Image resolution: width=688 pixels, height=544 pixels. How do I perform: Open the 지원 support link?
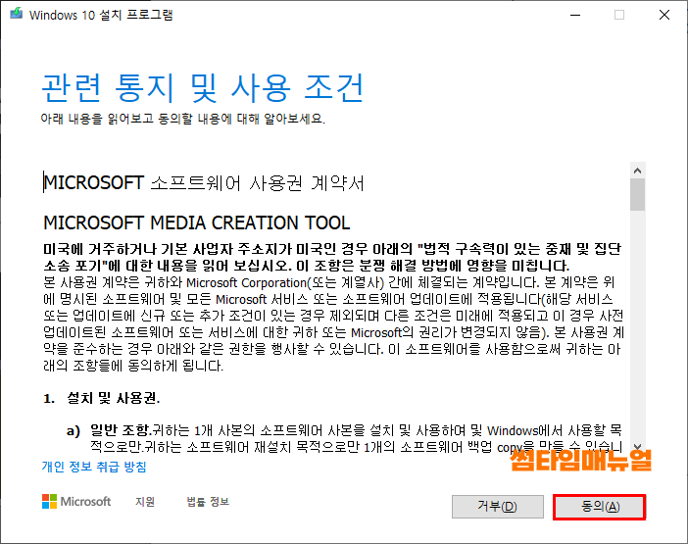click(x=145, y=502)
